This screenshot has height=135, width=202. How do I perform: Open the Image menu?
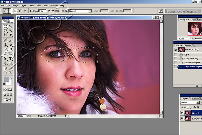(x=15, y=5)
